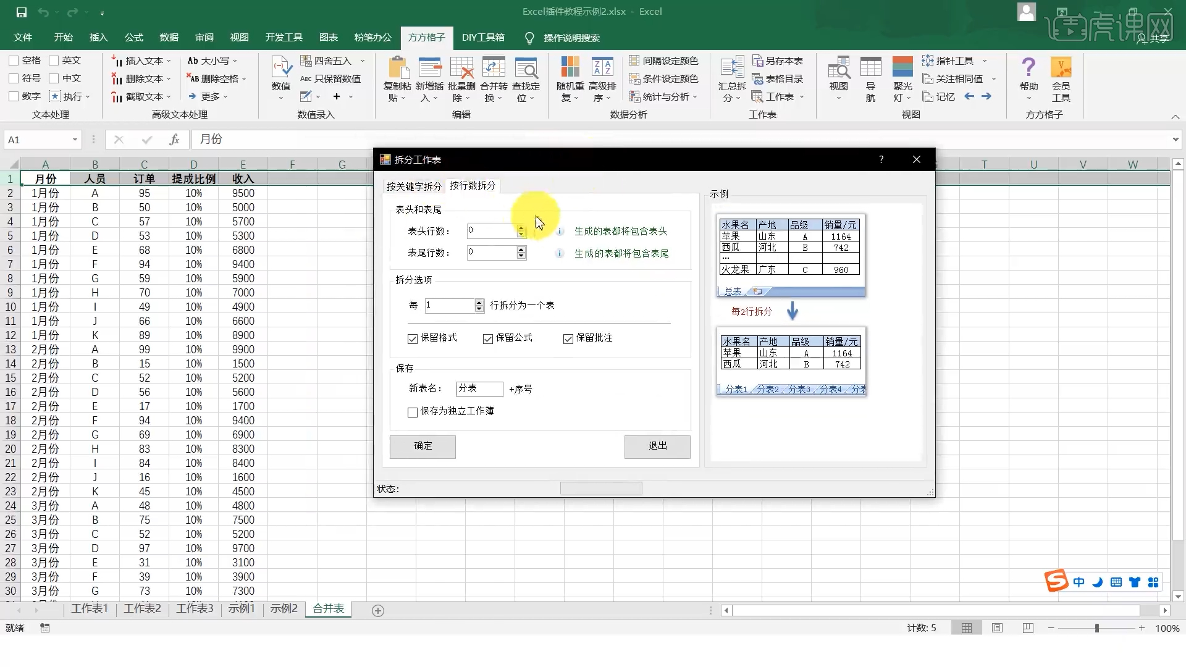Click the 视图 view icon in ribbon
Image resolution: width=1186 pixels, height=667 pixels.
coord(839,67)
